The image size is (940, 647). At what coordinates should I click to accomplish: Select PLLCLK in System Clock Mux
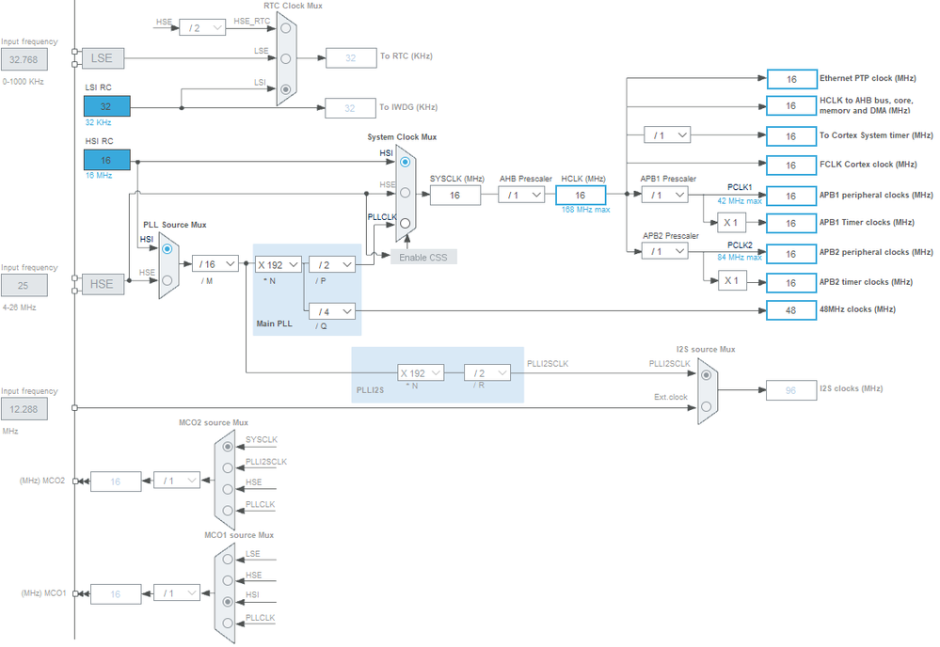click(406, 224)
